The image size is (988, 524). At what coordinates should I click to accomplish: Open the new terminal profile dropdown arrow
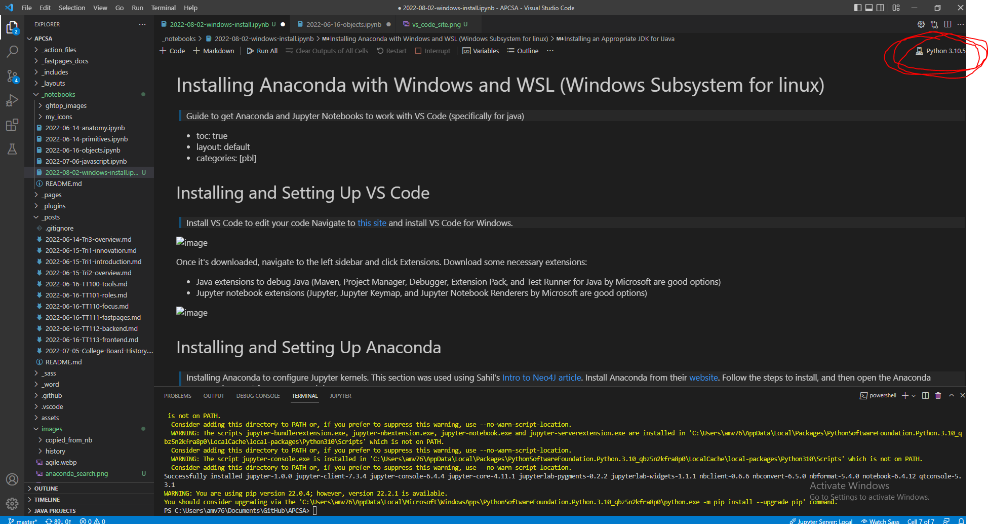coord(914,396)
